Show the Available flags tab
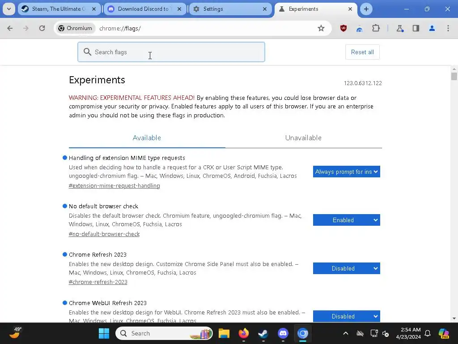The image size is (458, 344). click(147, 138)
